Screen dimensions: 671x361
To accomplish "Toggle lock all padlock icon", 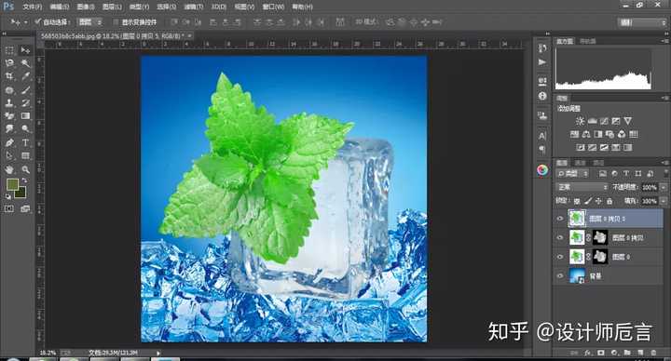I will 609,201.
